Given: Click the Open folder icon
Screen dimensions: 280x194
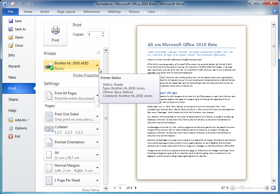Looking at the screenshot, I should click(x=11, y=37).
